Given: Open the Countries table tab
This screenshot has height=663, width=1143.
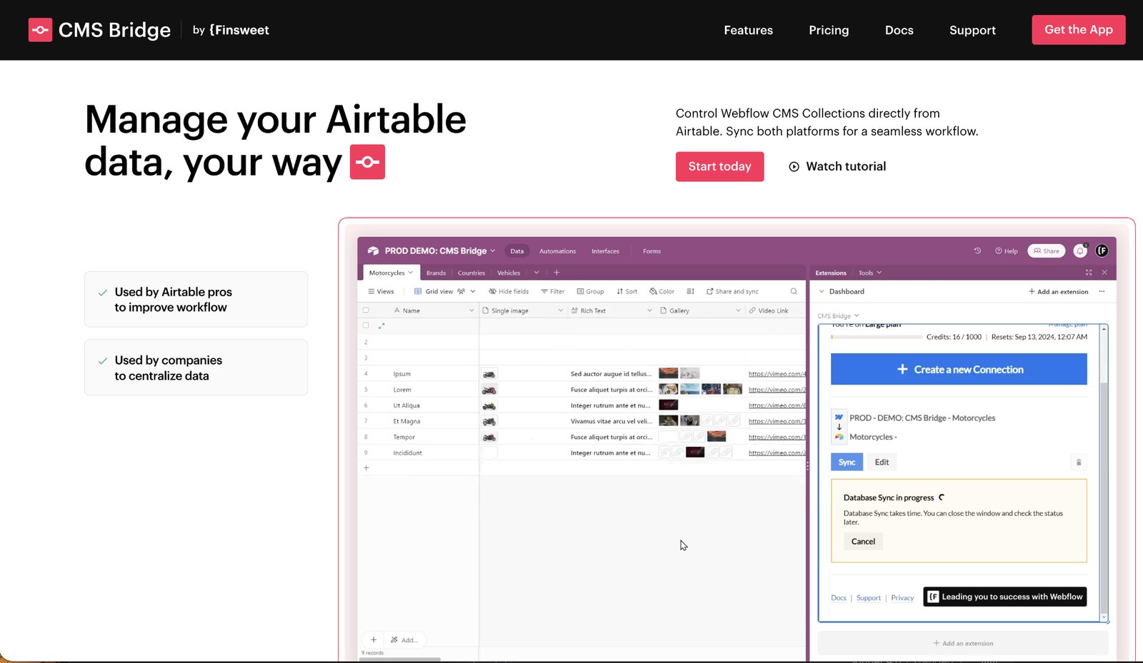Looking at the screenshot, I should coord(471,273).
